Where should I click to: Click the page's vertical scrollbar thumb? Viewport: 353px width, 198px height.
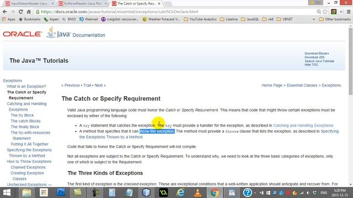(351, 62)
